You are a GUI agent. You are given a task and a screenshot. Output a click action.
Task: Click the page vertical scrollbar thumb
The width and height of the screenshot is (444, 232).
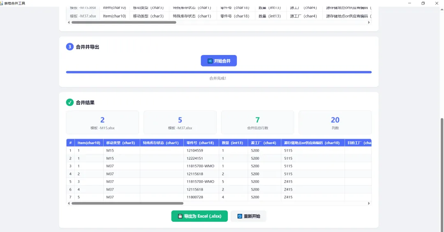(442, 175)
